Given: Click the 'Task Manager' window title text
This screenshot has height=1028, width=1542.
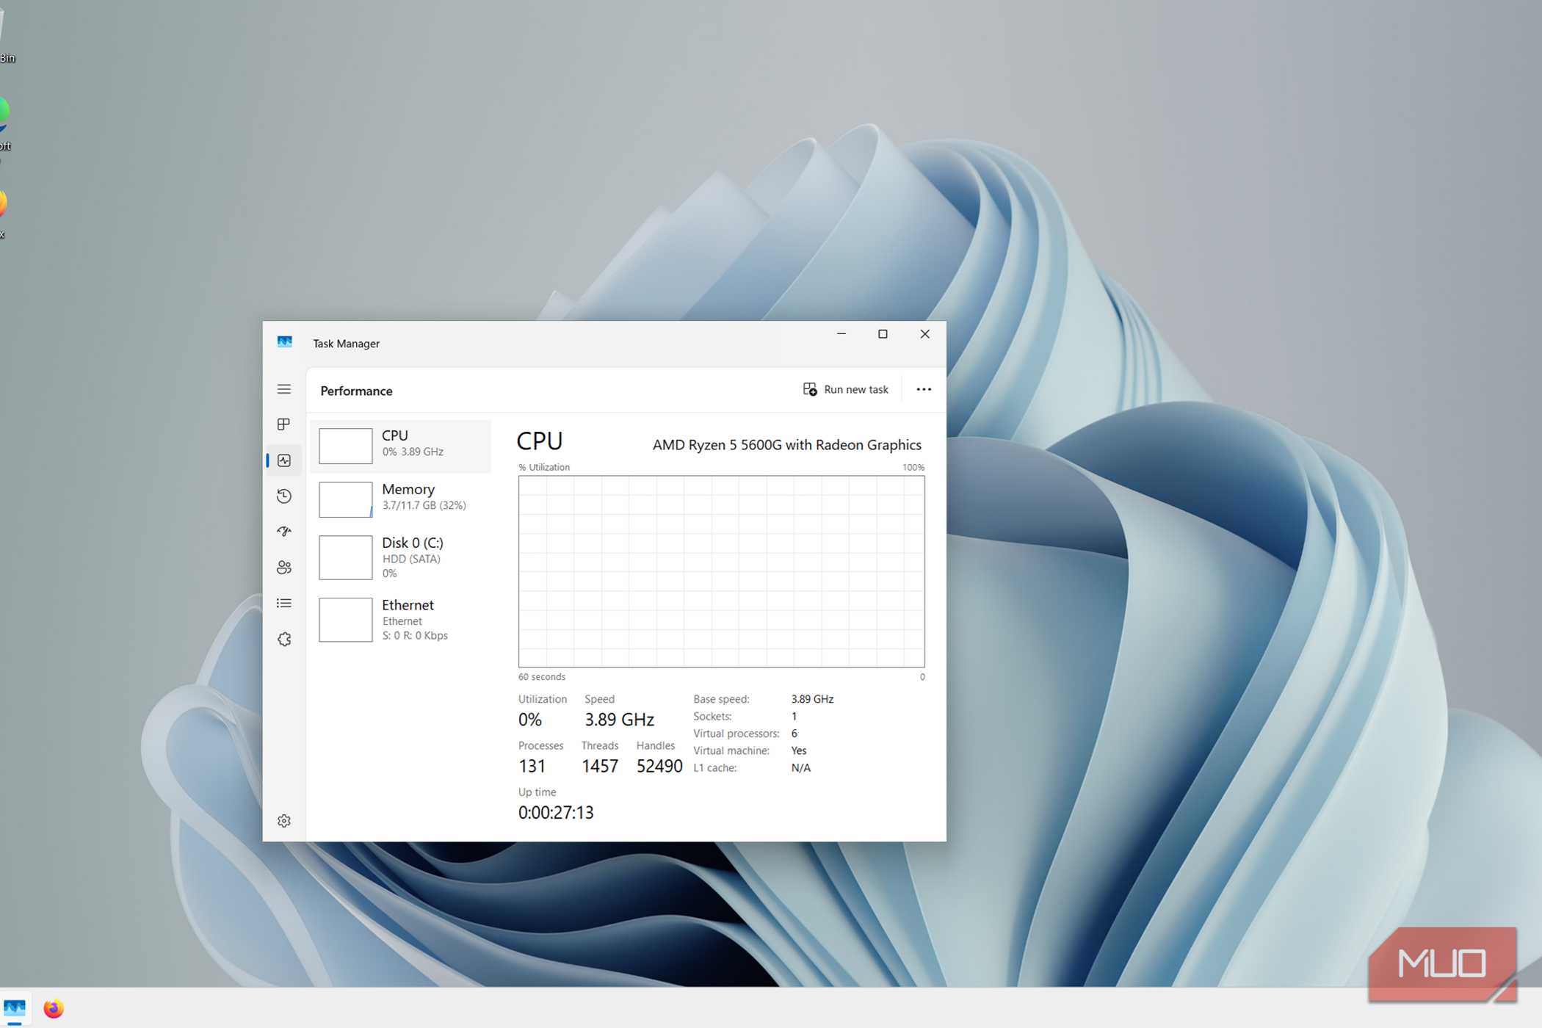Looking at the screenshot, I should 346,344.
